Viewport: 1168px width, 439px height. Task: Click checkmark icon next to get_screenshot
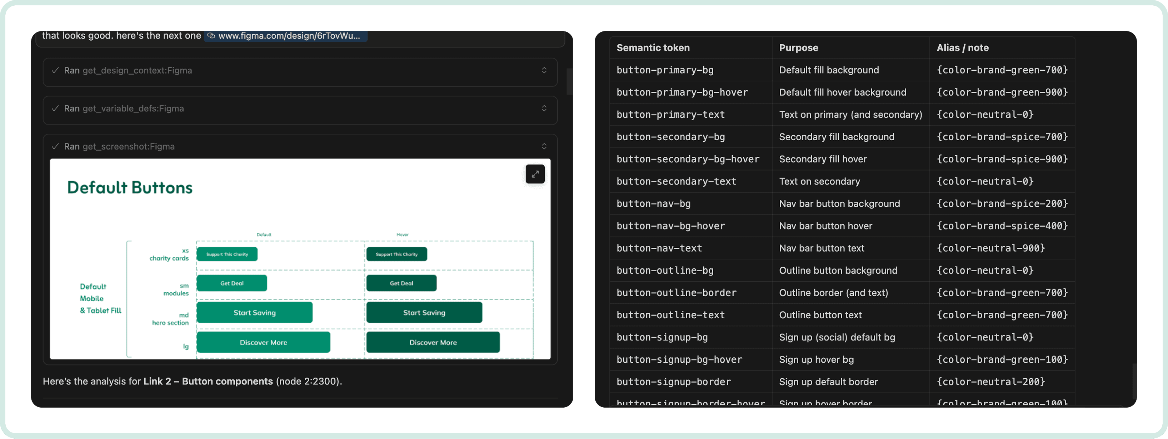[x=55, y=146]
